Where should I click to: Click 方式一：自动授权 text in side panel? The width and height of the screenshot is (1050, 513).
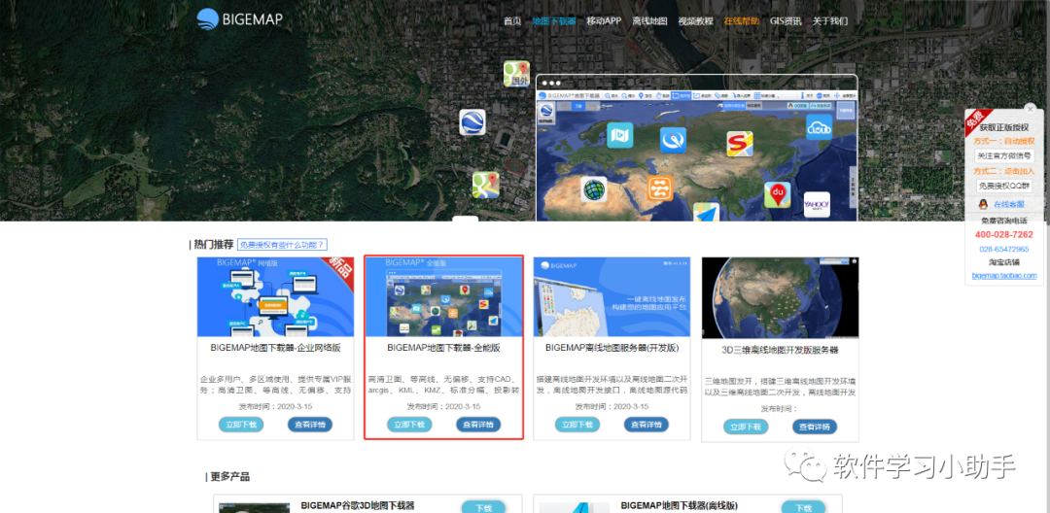1003,141
